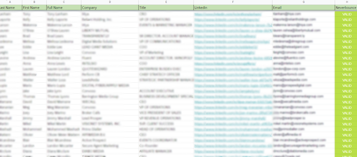Select the Neverbounce header cell
Screen dimensions: 357x157
(346, 8)
